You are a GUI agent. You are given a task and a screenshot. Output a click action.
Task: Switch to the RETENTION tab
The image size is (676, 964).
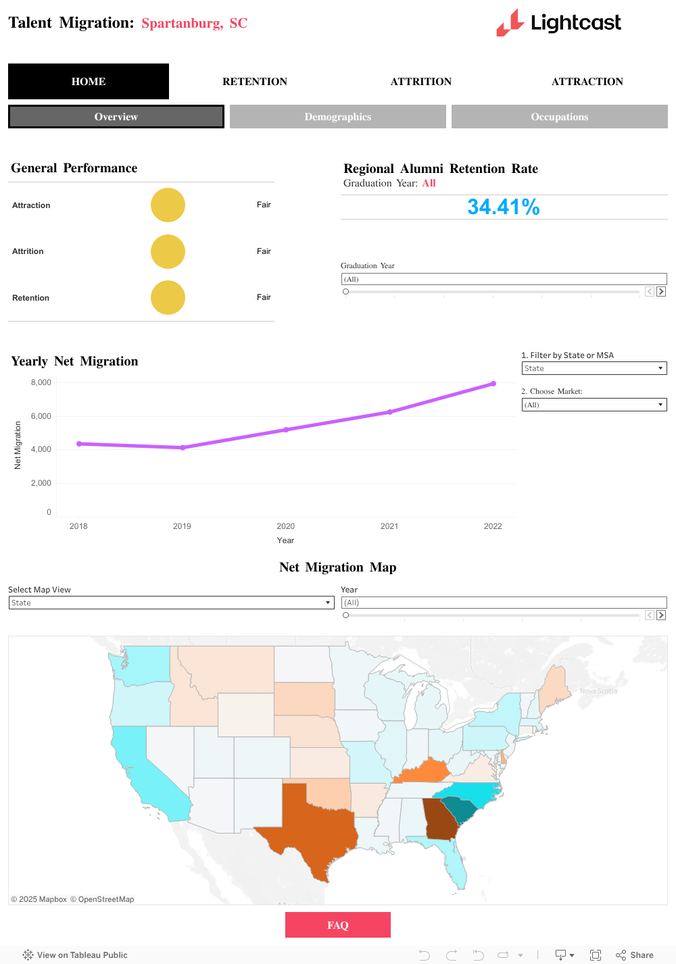[255, 82]
